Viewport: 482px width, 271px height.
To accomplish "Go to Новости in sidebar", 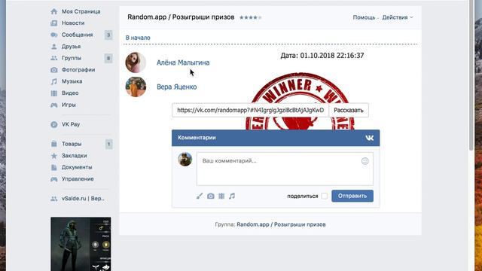I will [x=73, y=23].
